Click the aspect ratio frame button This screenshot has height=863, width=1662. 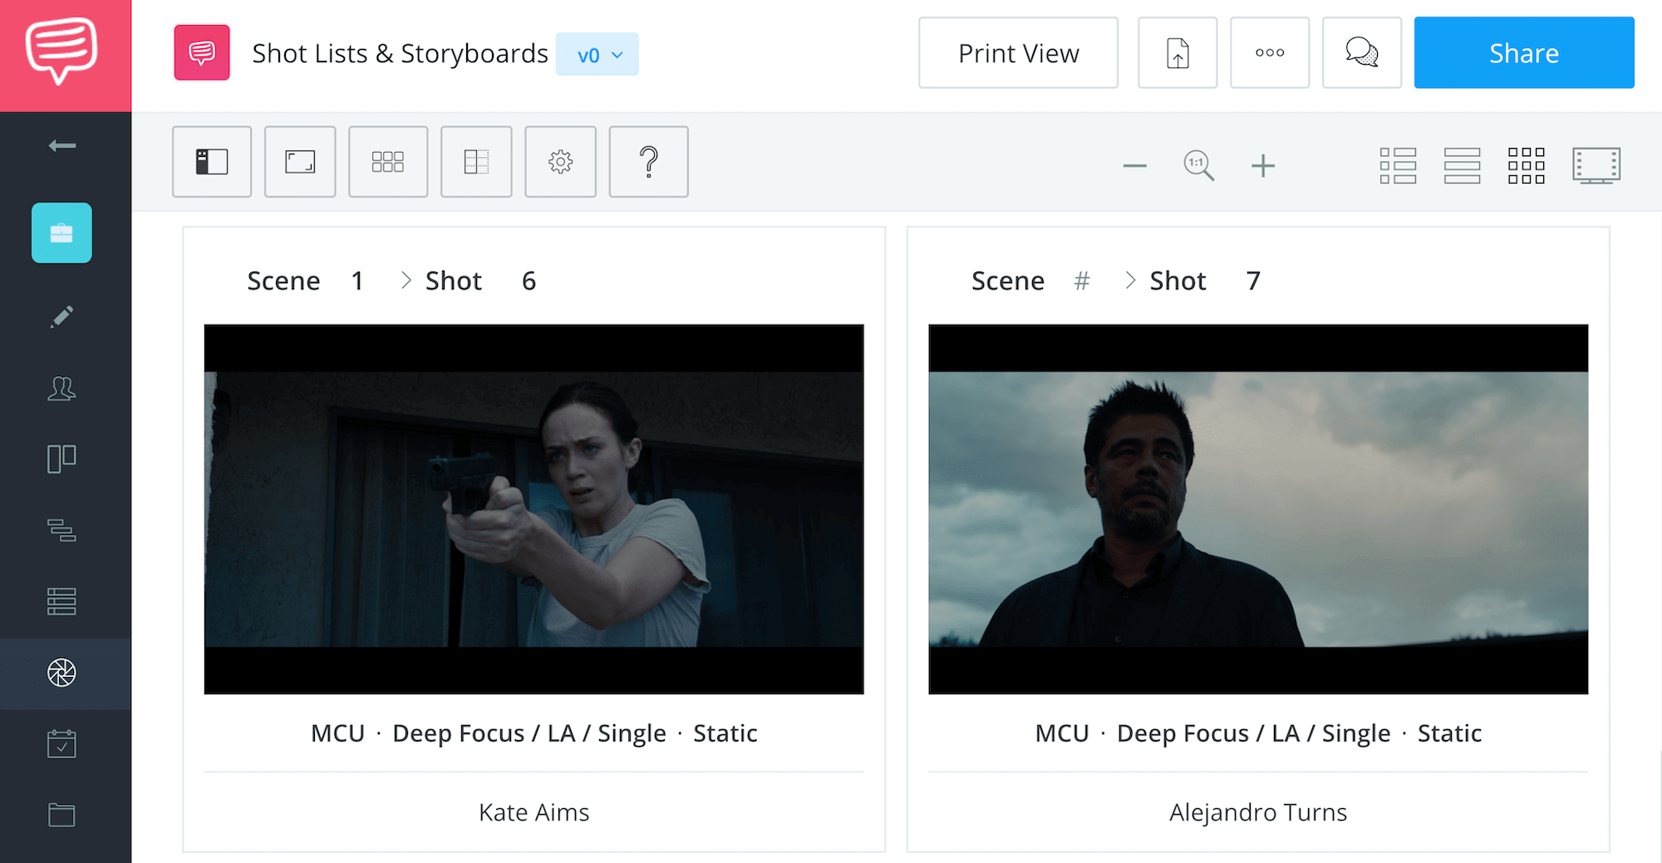pyautogui.click(x=300, y=161)
